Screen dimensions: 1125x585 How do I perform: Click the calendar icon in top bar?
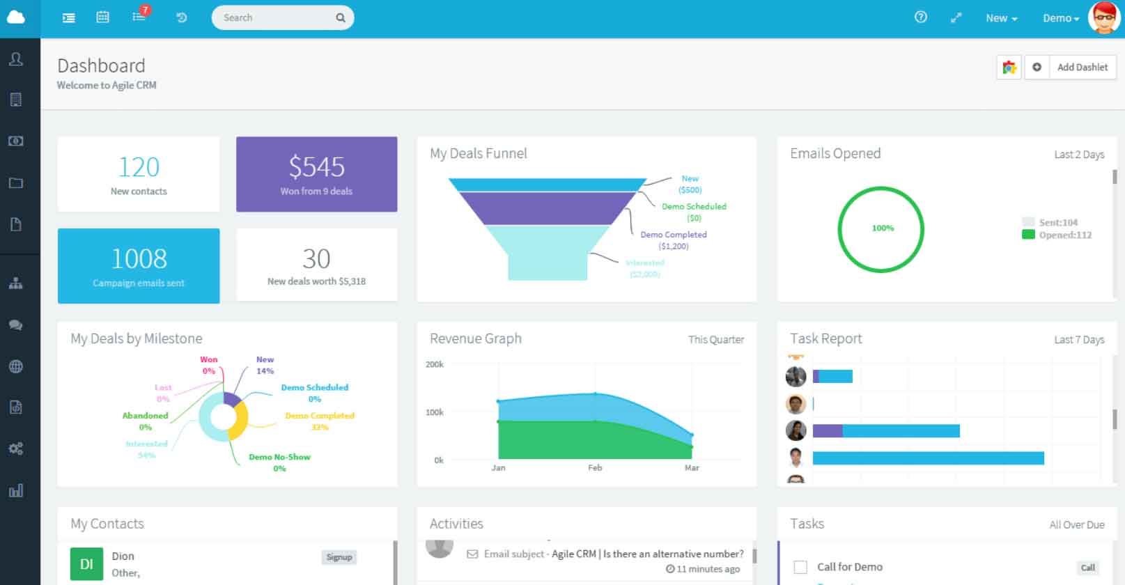coord(102,17)
